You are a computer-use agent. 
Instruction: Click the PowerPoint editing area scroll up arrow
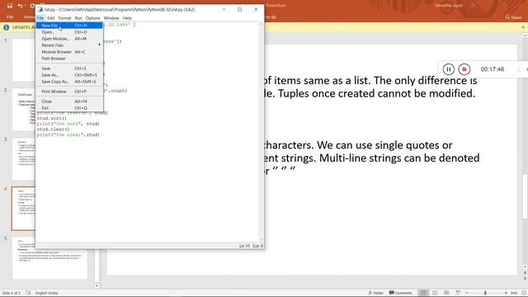pos(525,35)
